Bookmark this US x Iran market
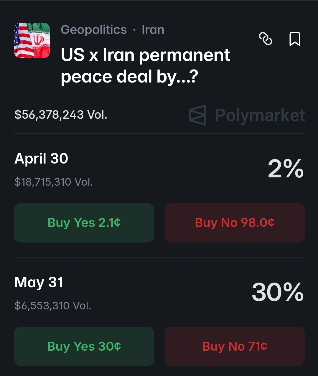This screenshot has width=318, height=376. [x=295, y=39]
